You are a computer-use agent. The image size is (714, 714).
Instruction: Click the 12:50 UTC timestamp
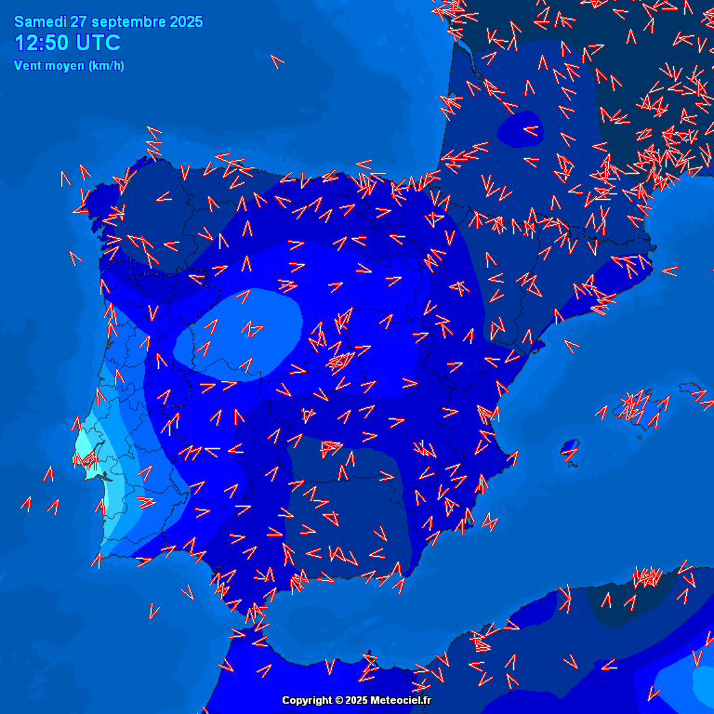coord(68,43)
